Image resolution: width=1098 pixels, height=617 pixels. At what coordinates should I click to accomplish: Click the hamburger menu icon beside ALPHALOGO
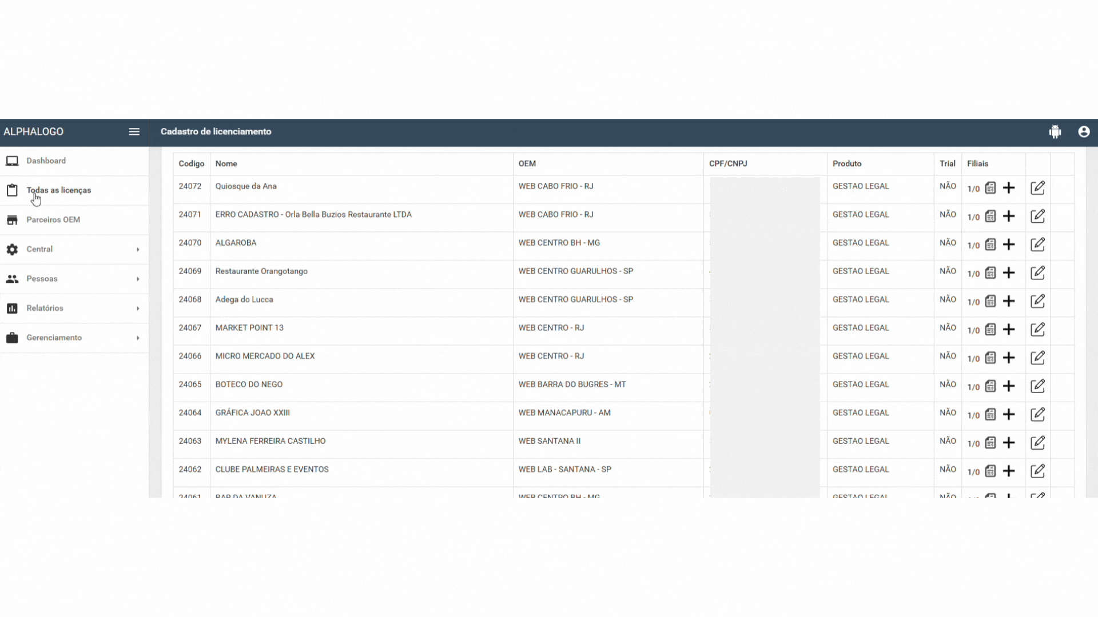(x=134, y=131)
